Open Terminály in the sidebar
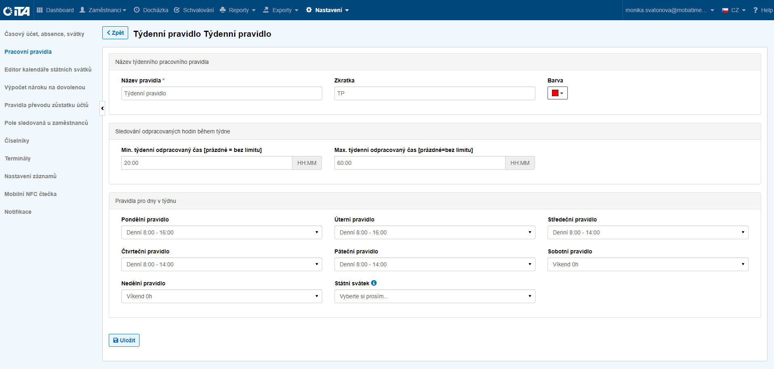 tap(17, 158)
